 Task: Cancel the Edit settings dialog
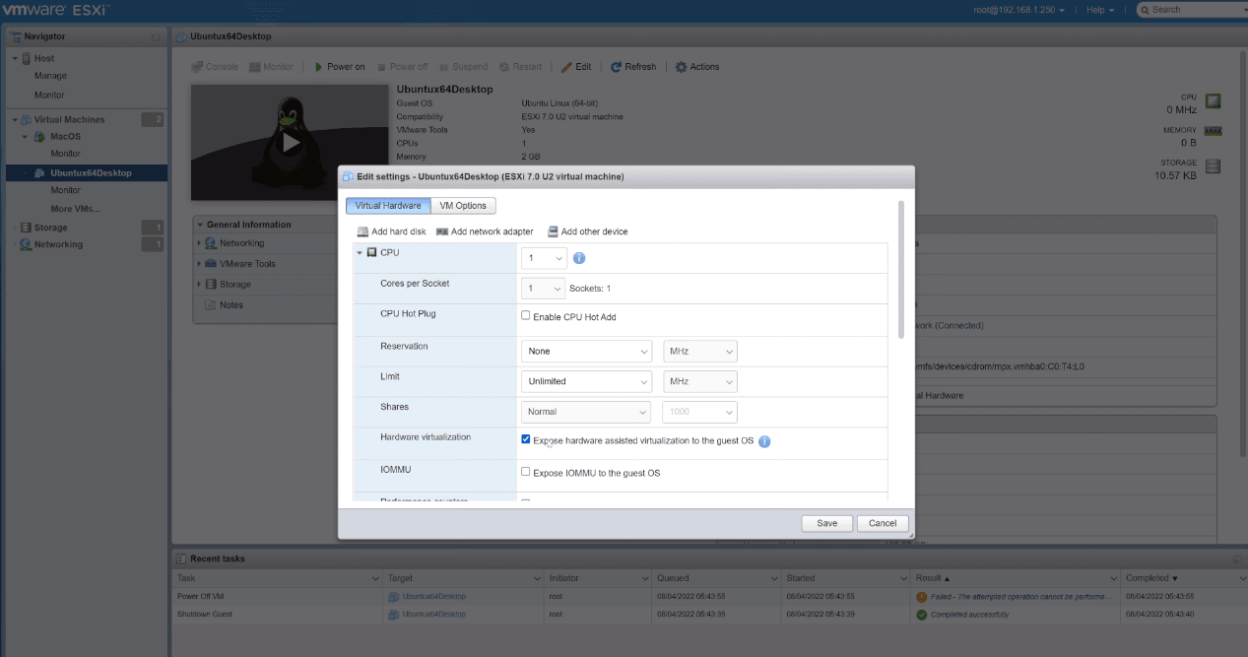[883, 523]
